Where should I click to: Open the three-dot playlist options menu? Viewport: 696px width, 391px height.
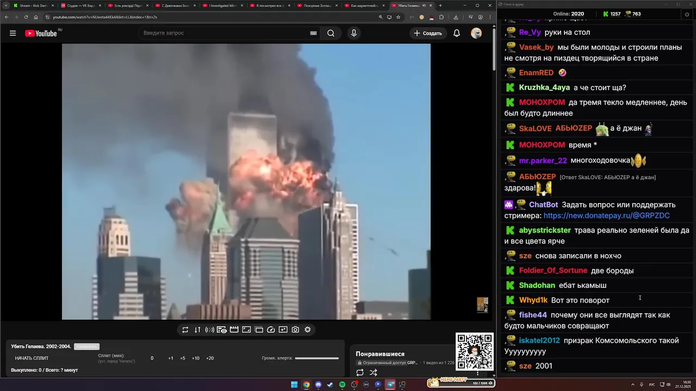[478, 373]
